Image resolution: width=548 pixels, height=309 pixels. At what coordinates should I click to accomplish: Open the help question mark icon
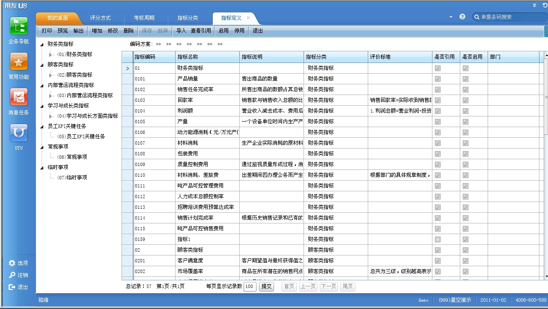point(462,17)
